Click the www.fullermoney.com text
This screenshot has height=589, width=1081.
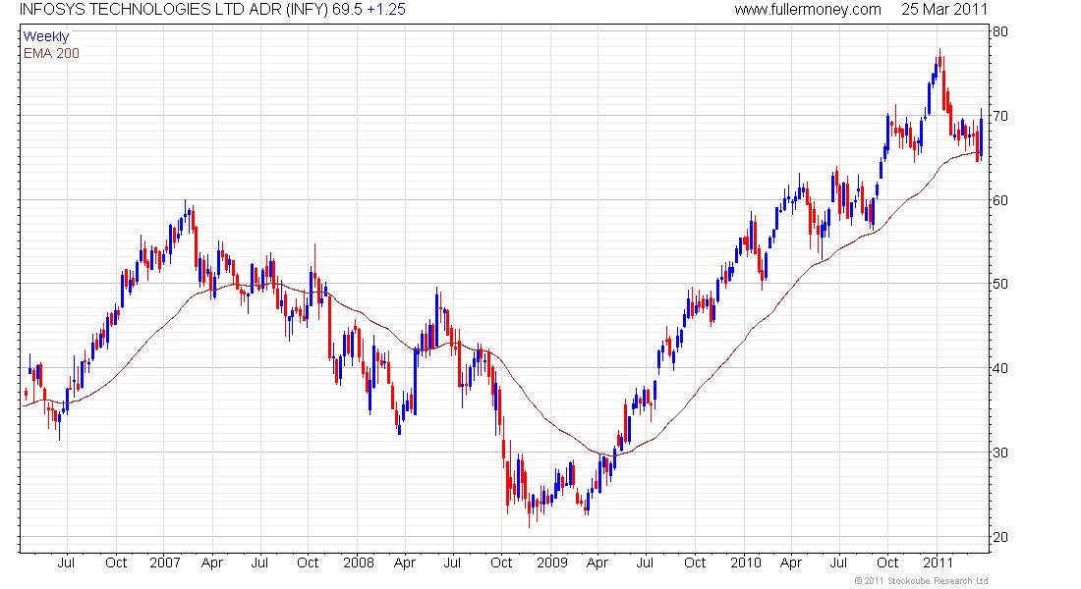807,10
